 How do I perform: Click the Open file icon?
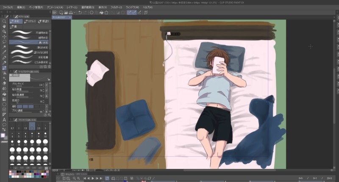pyautogui.click(x=66, y=13)
